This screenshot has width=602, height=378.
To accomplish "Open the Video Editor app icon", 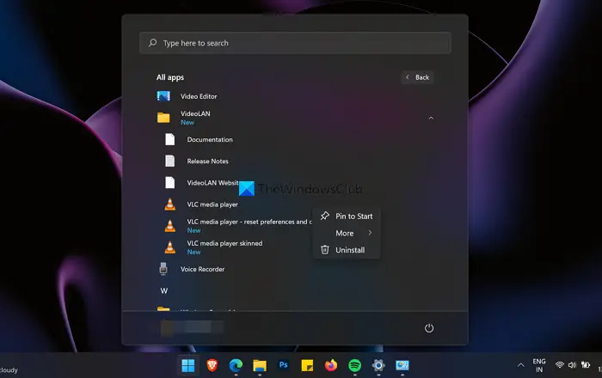I will [163, 96].
